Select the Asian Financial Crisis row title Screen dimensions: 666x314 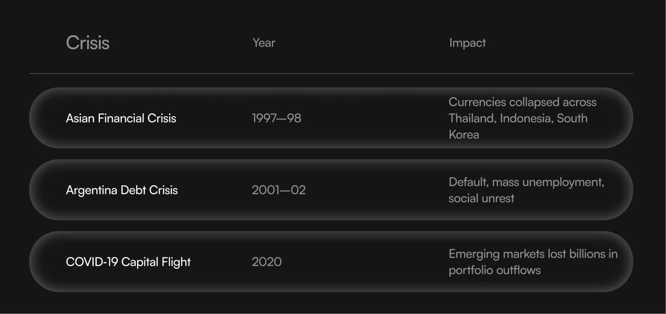coord(121,118)
